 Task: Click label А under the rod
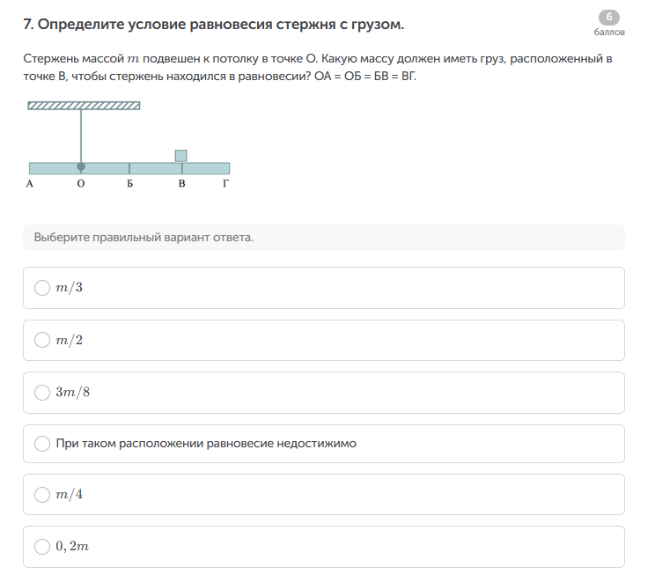[31, 184]
